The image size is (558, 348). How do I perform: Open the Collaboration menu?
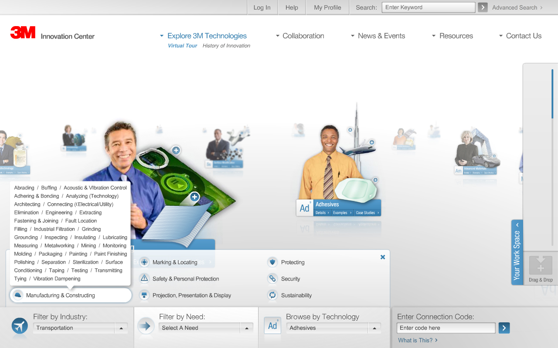300,36
